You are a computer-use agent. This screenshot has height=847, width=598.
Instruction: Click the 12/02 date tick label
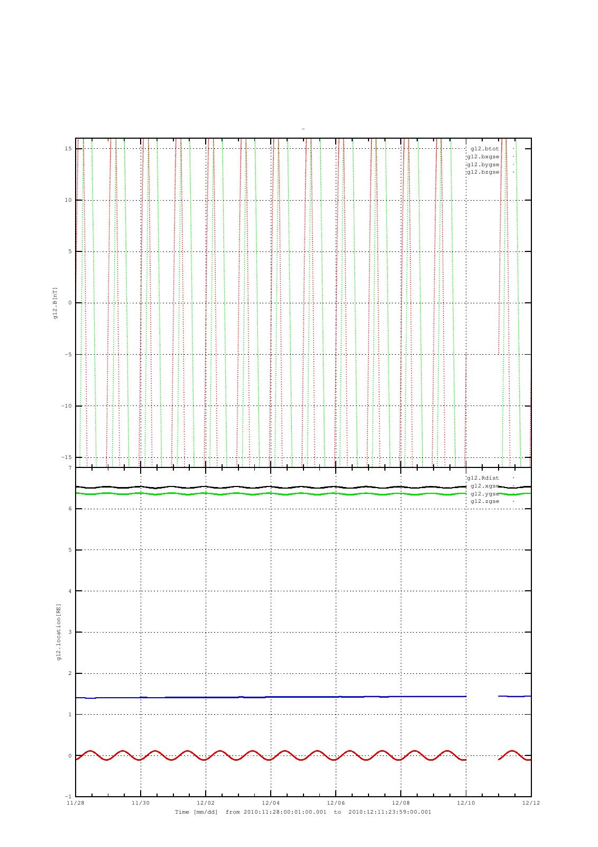206,803
